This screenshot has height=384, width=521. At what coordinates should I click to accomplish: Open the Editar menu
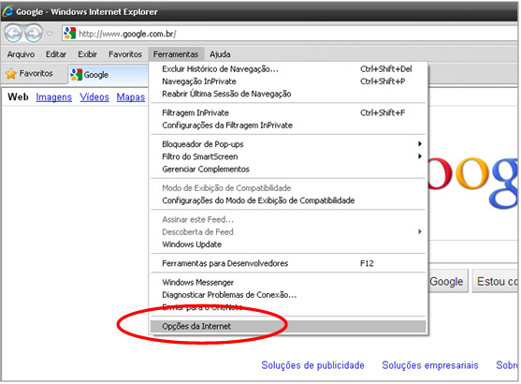pos(56,54)
